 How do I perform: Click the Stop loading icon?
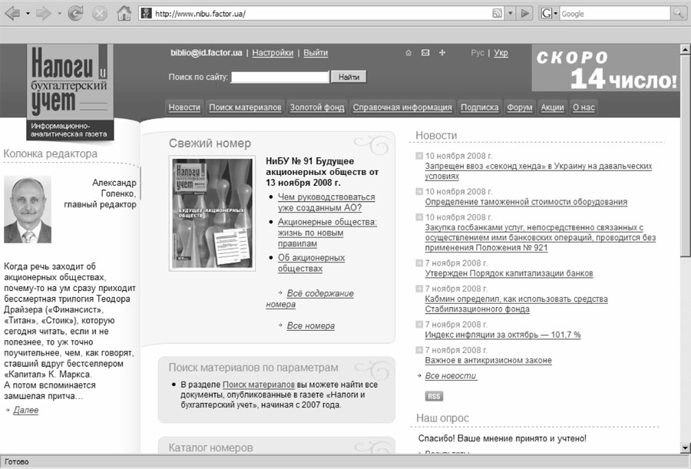(100, 13)
